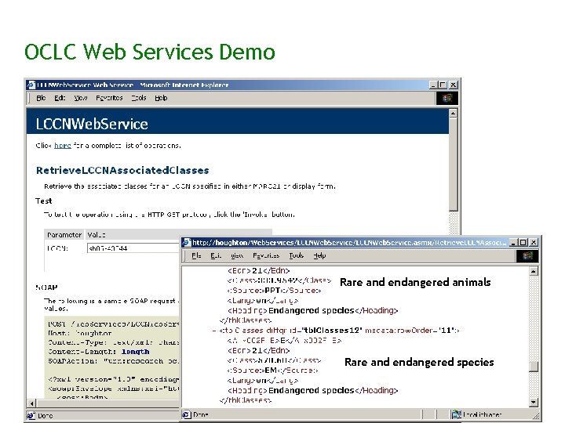Click the LCCNWebService banner title
Screen dimensions: 565x423
click(92, 124)
